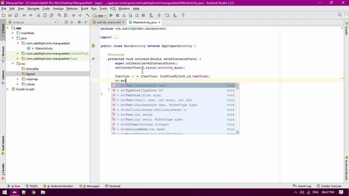Click the Stop square toolbar icon

143,15
